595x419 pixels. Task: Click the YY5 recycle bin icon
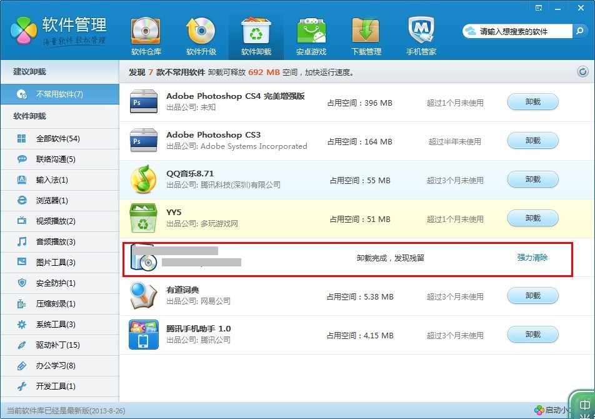[144, 218]
